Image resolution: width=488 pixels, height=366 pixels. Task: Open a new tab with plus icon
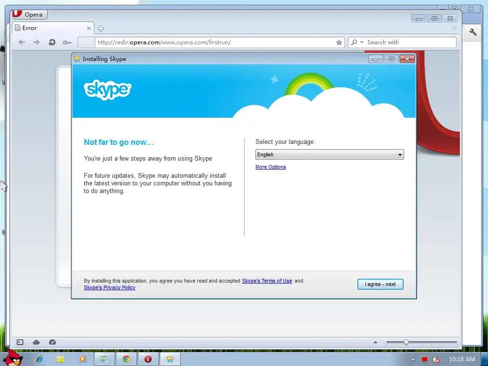pos(101,28)
